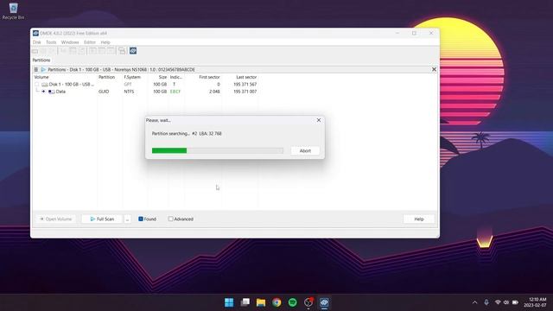Click the microphone tray icon

[486, 302]
